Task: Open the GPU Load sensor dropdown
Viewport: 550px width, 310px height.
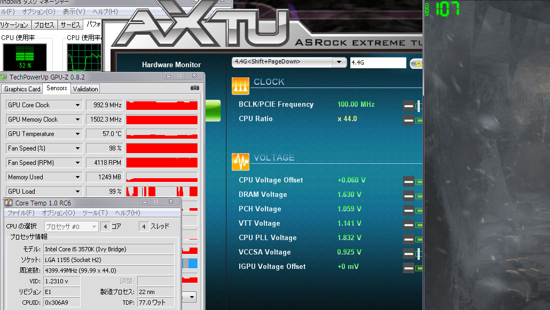Action: pos(77,191)
